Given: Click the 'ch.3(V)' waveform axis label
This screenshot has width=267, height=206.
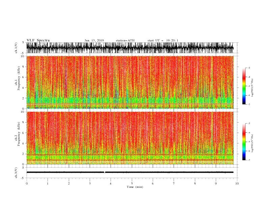Looking at the screenshot, I should point(16,173).
